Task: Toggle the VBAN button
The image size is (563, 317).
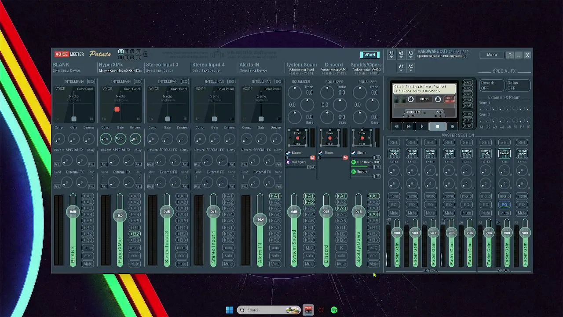Action: [x=369, y=55]
